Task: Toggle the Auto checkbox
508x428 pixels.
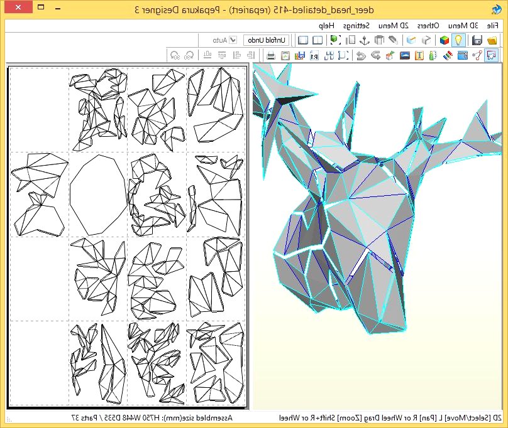Action: pos(233,40)
